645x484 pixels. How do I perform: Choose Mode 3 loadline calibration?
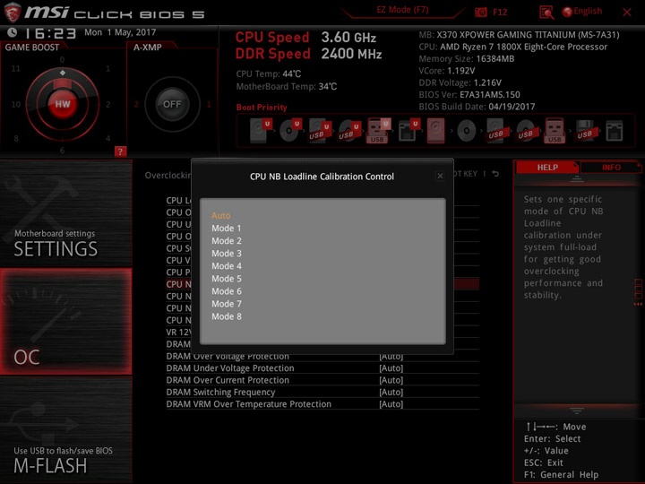point(227,254)
